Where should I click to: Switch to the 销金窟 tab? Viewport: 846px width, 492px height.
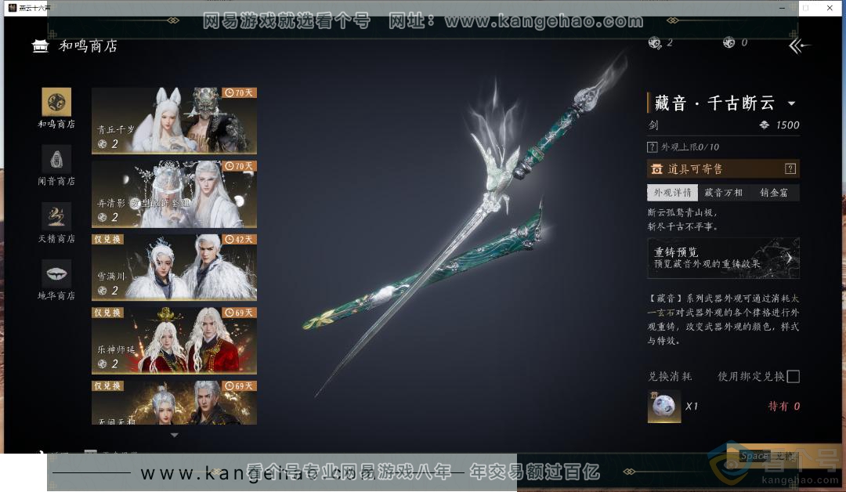pyautogui.click(x=774, y=193)
